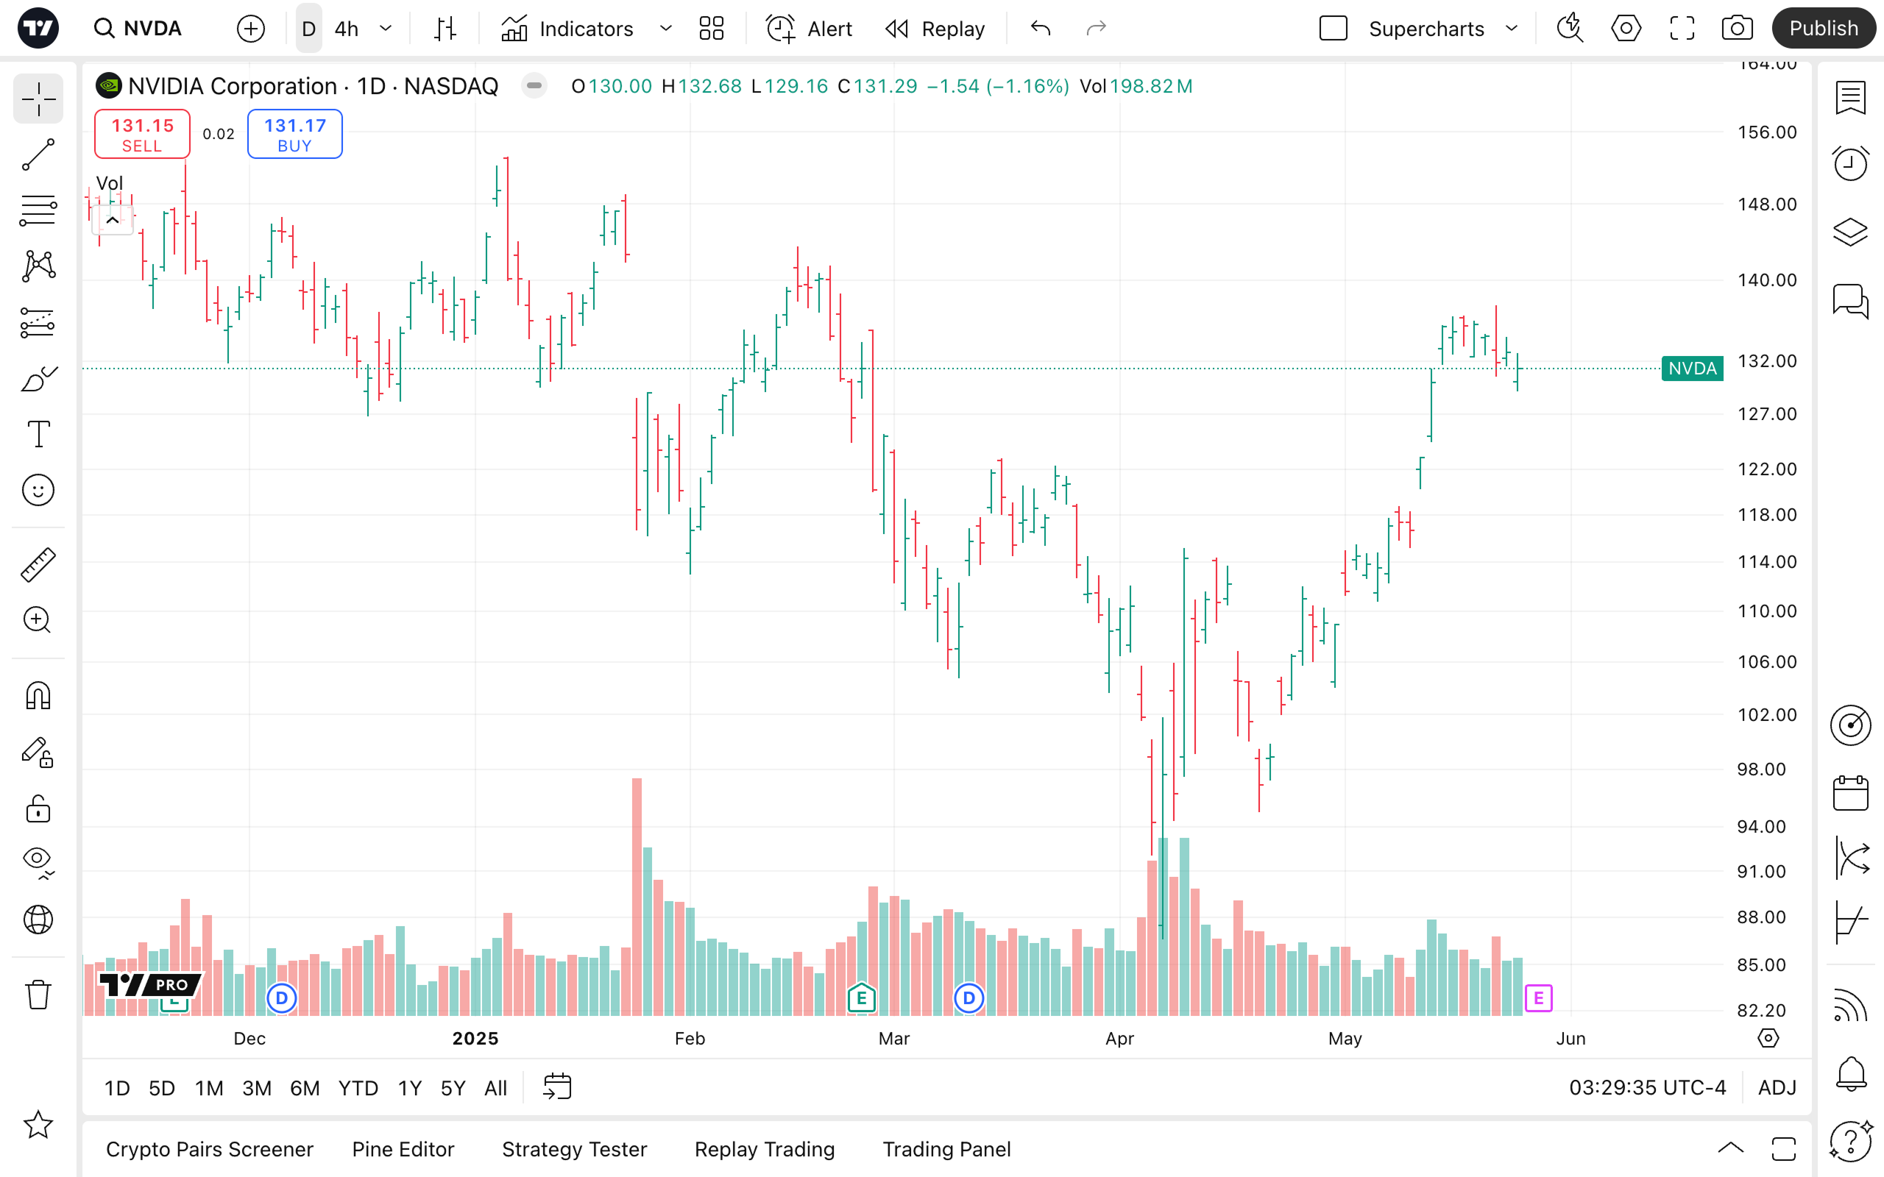Toggle ADJ price adjustment
Viewport: 1884px width, 1177px height.
point(1777,1087)
